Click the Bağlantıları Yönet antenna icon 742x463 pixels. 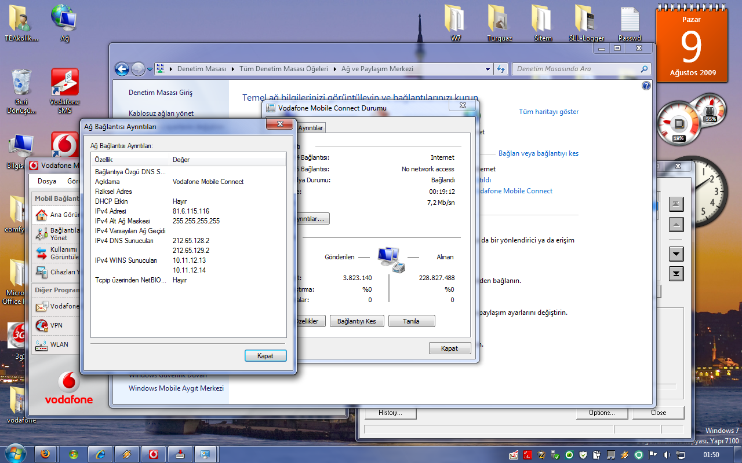coord(41,234)
